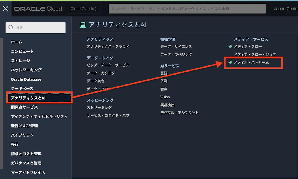Unpin メディア・フロー using its pin icon
298x179 pixels.
coord(230,47)
